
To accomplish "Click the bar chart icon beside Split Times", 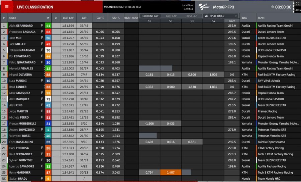I will [206, 16].
